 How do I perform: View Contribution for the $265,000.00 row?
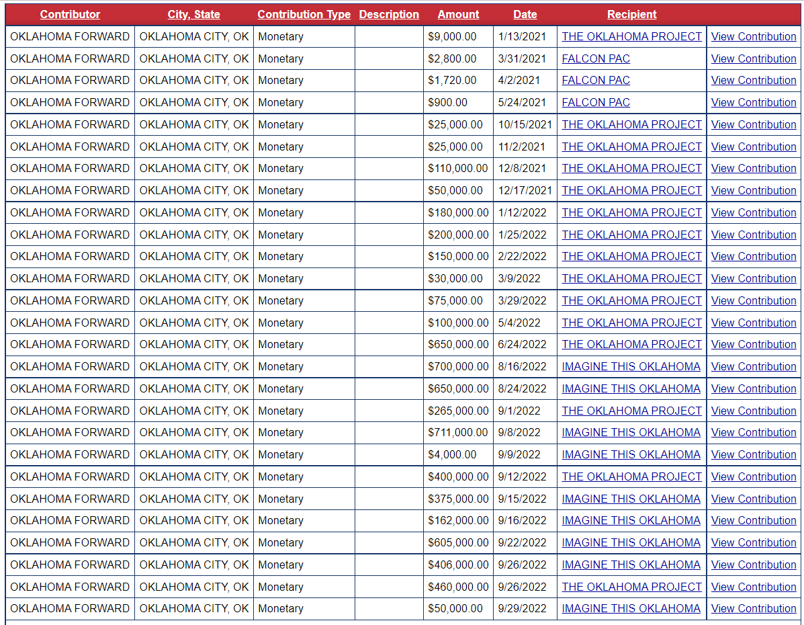(x=754, y=411)
